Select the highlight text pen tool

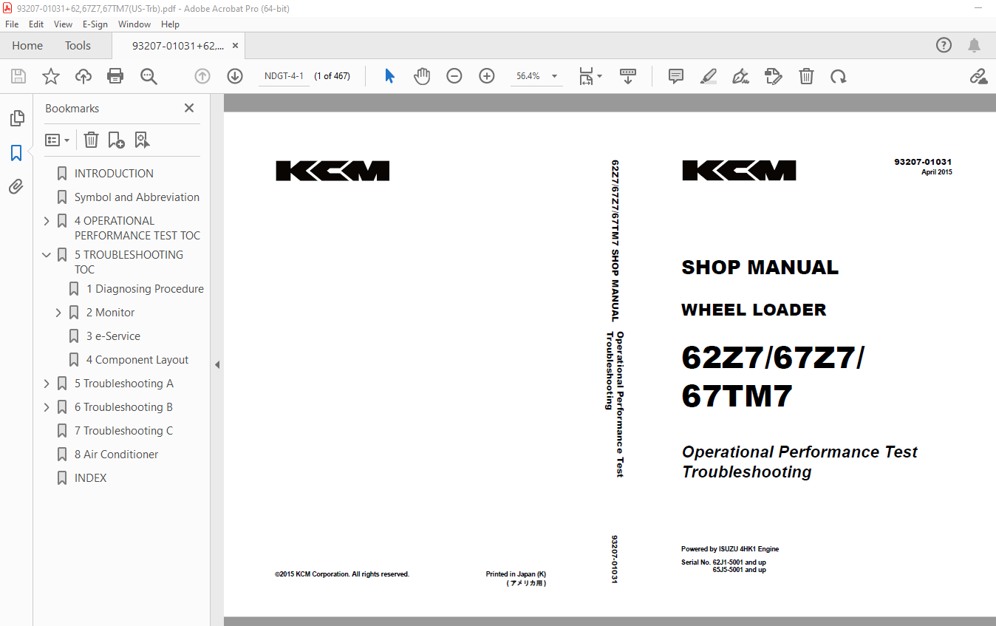[709, 76]
